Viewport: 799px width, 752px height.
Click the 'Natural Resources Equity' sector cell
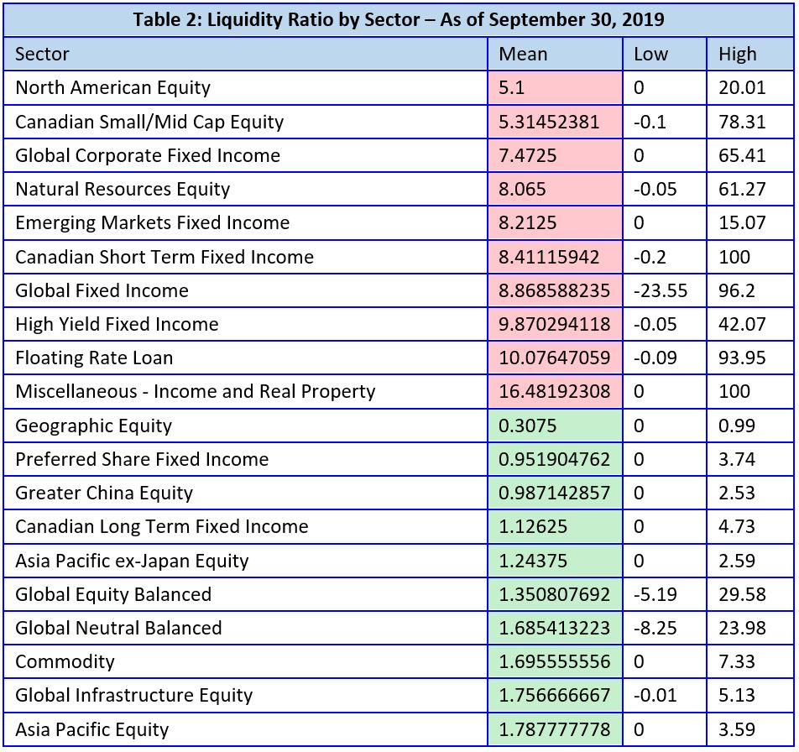(123, 189)
